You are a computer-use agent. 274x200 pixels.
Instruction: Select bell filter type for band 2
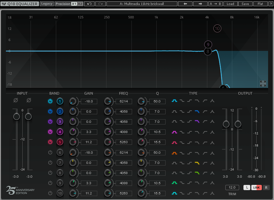pos(174,111)
